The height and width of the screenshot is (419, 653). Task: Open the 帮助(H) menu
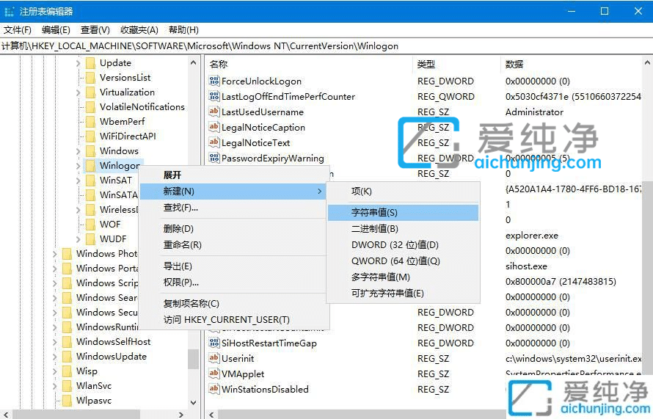183,30
